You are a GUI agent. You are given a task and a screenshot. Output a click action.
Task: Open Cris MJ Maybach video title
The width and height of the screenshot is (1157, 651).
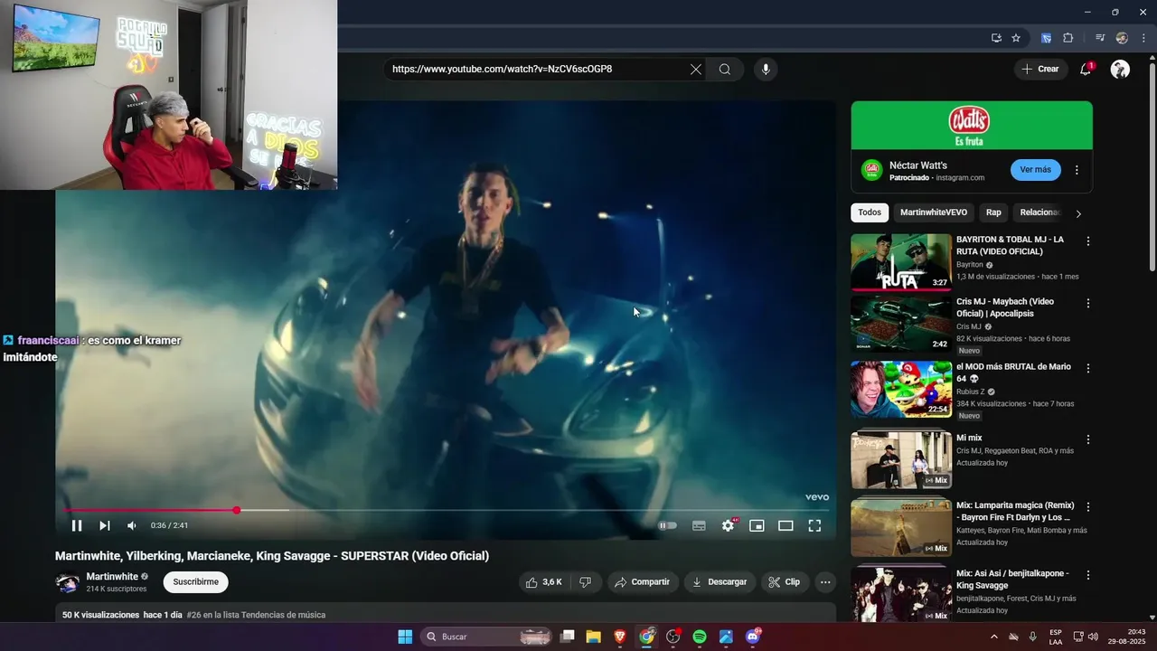pyautogui.click(x=1005, y=307)
